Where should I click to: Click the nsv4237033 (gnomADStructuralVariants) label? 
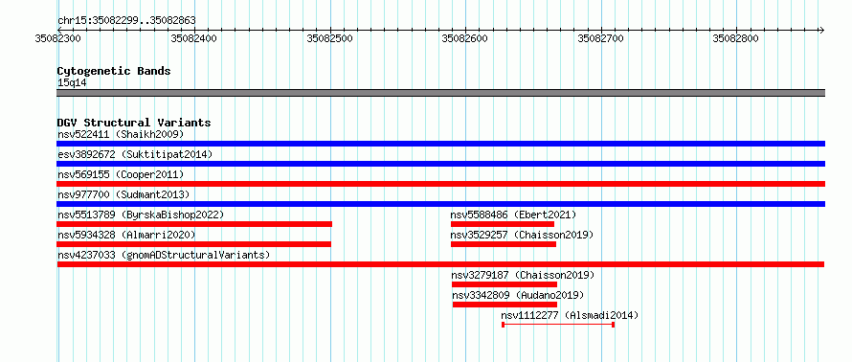[164, 255]
